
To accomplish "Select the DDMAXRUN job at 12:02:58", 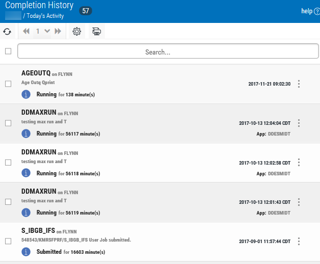I will (x=8, y=163).
